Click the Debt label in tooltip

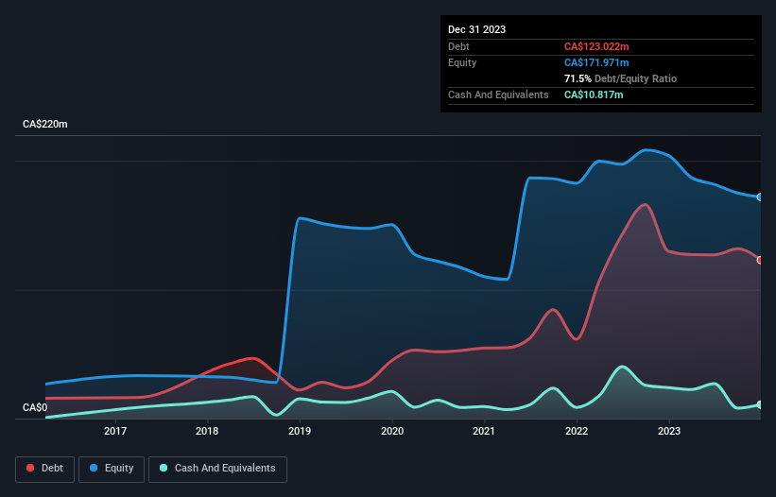coord(458,46)
